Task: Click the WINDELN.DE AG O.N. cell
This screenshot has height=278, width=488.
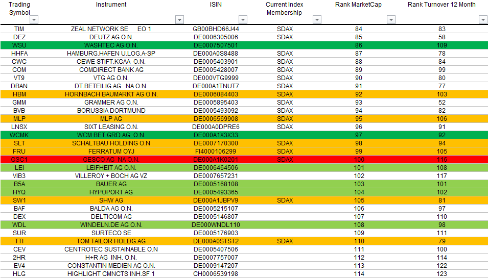Action: click(x=111, y=225)
